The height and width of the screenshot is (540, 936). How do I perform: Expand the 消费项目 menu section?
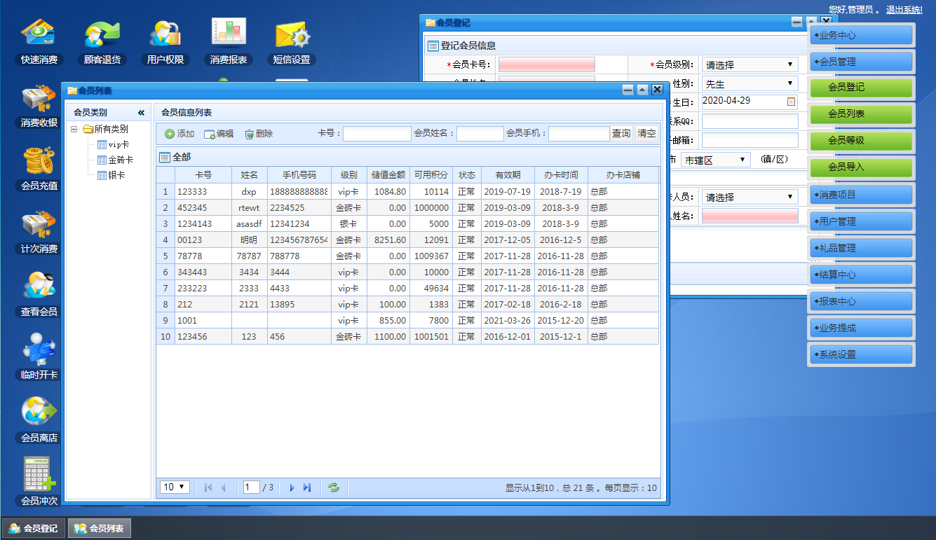[x=862, y=195]
